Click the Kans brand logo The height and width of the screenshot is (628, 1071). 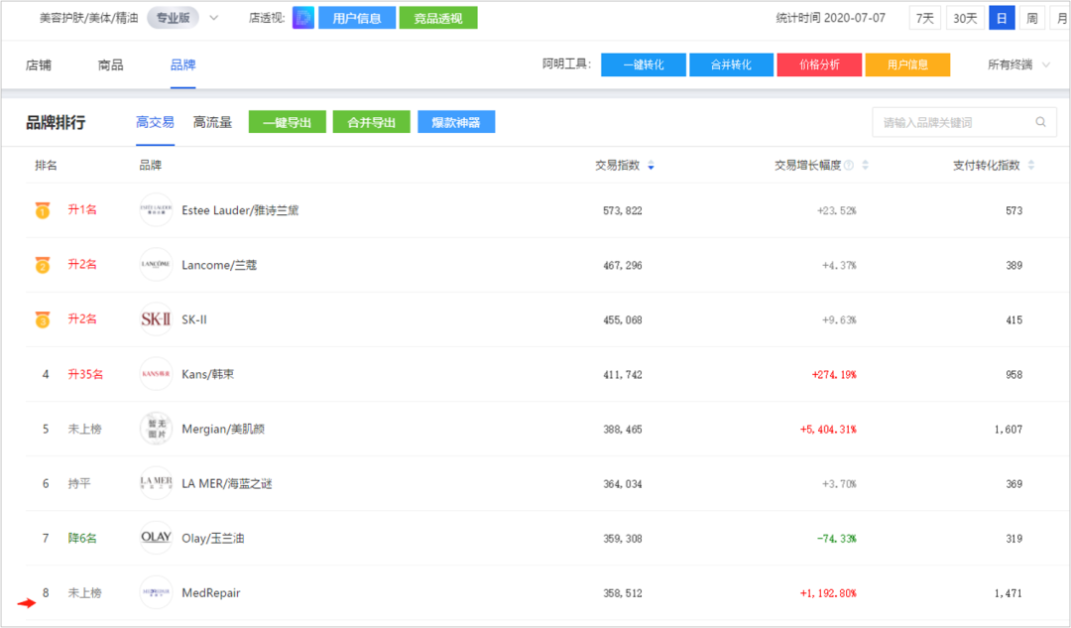point(156,374)
